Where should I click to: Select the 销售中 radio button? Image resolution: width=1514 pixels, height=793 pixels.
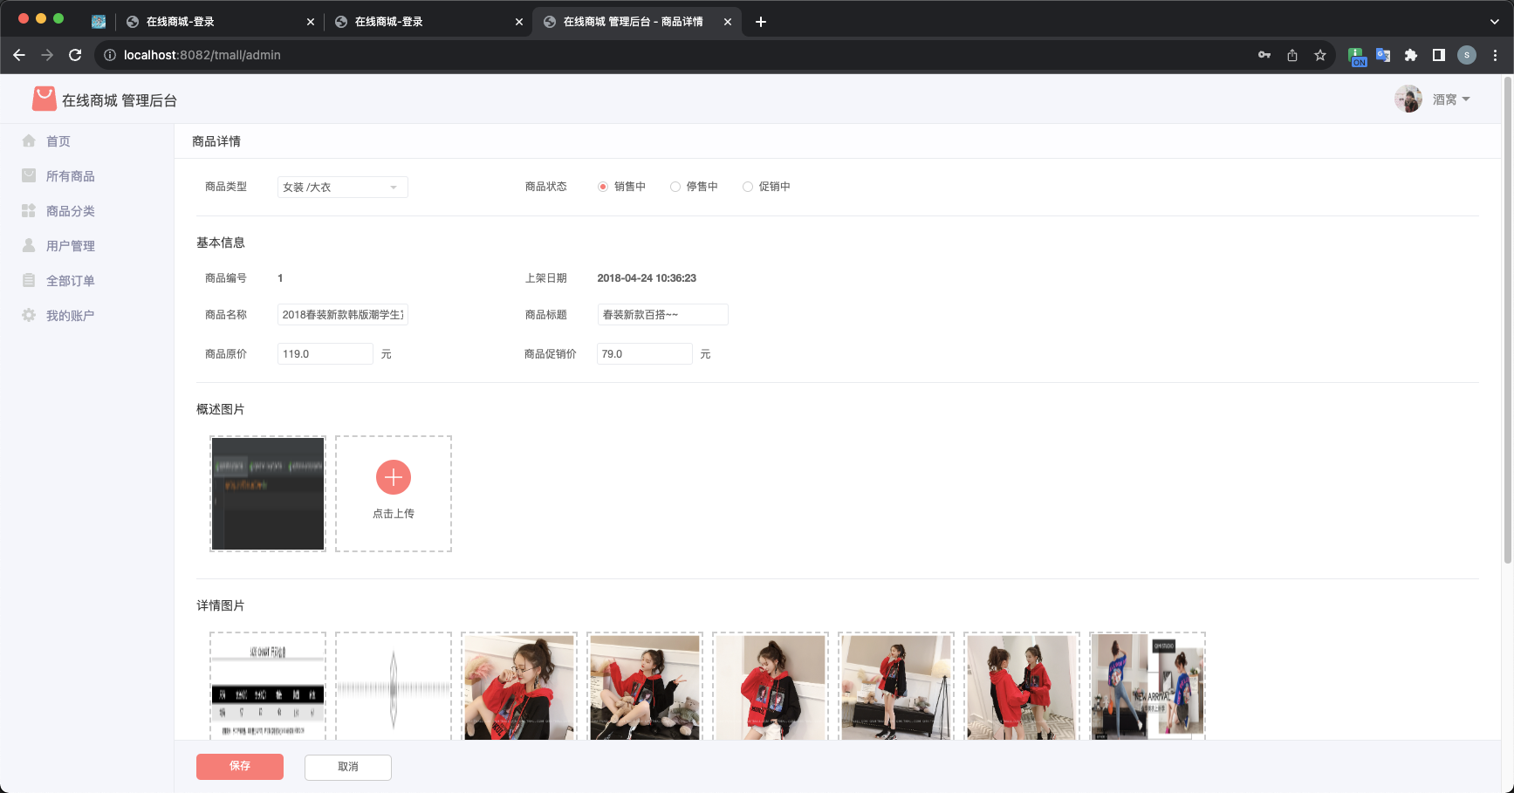[x=602, y=186]
